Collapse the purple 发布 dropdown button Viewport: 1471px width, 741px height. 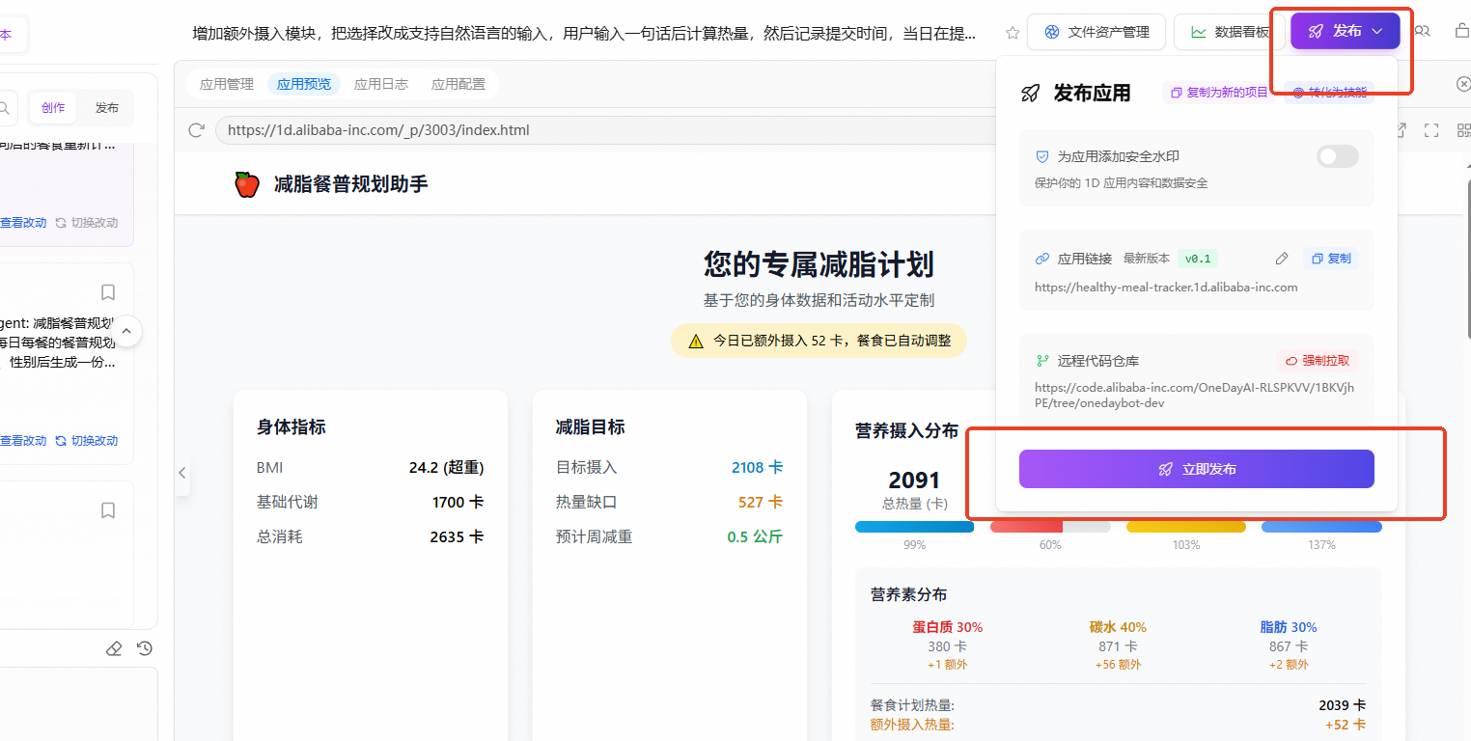coord(1346,31)
